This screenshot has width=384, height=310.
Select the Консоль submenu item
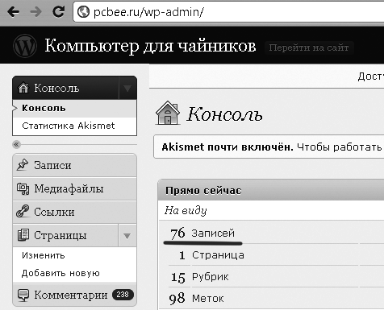[x=44, y=108]
